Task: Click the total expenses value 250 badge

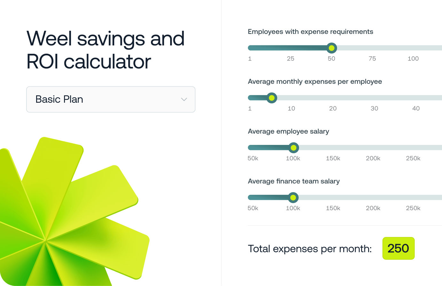Action: pos(398,248)
